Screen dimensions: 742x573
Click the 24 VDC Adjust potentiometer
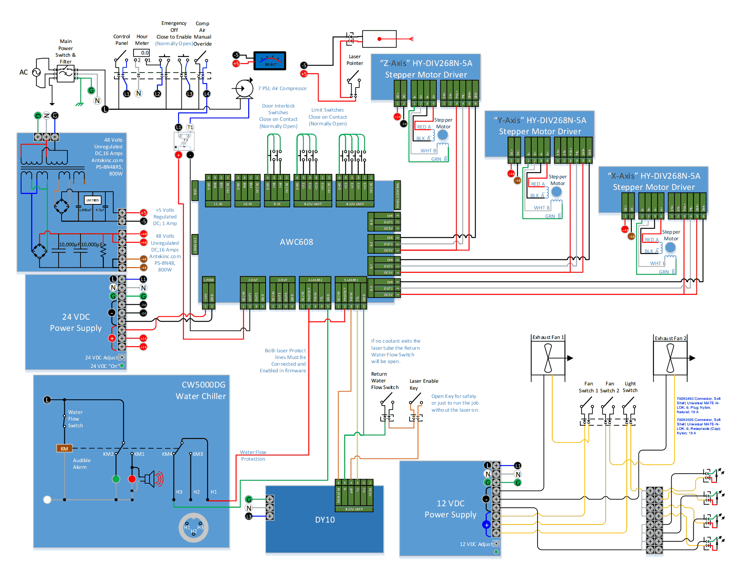[122, 357]
